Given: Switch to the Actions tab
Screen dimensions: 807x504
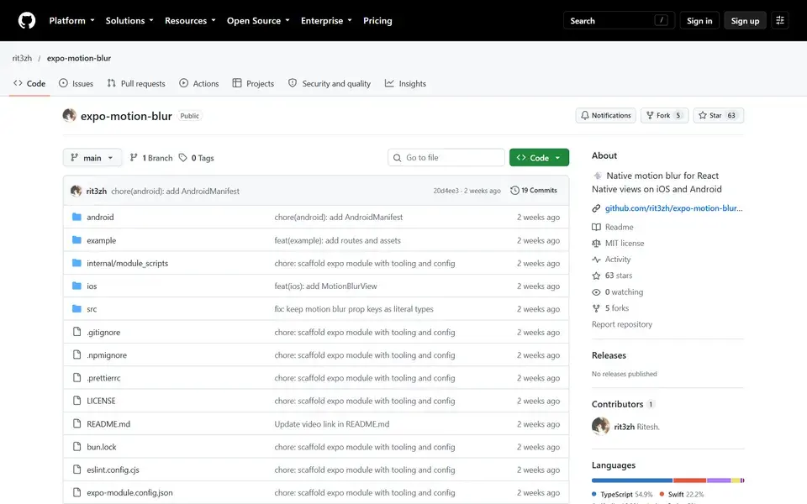Looking at the screenshot, I should [x=199, y=83].
